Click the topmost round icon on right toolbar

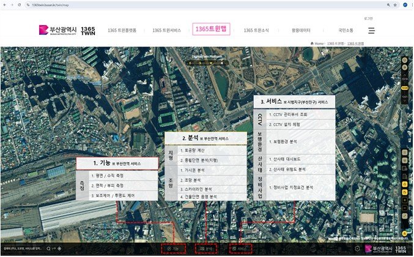(x=404, y=61)
